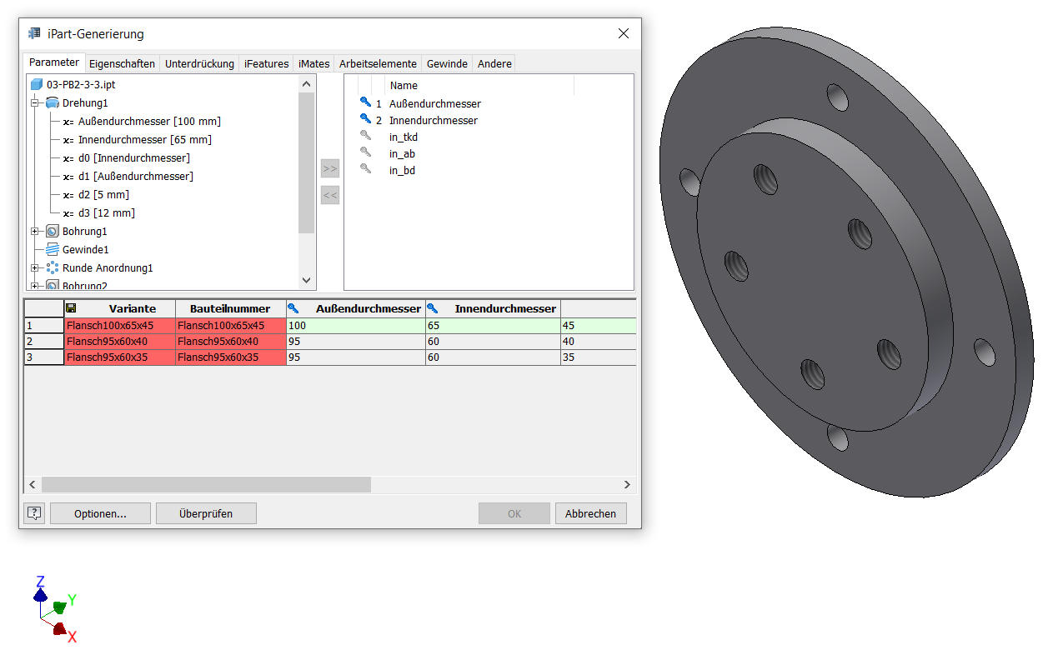Click the table horizontal scrollbar right arrow

[627, 484]
